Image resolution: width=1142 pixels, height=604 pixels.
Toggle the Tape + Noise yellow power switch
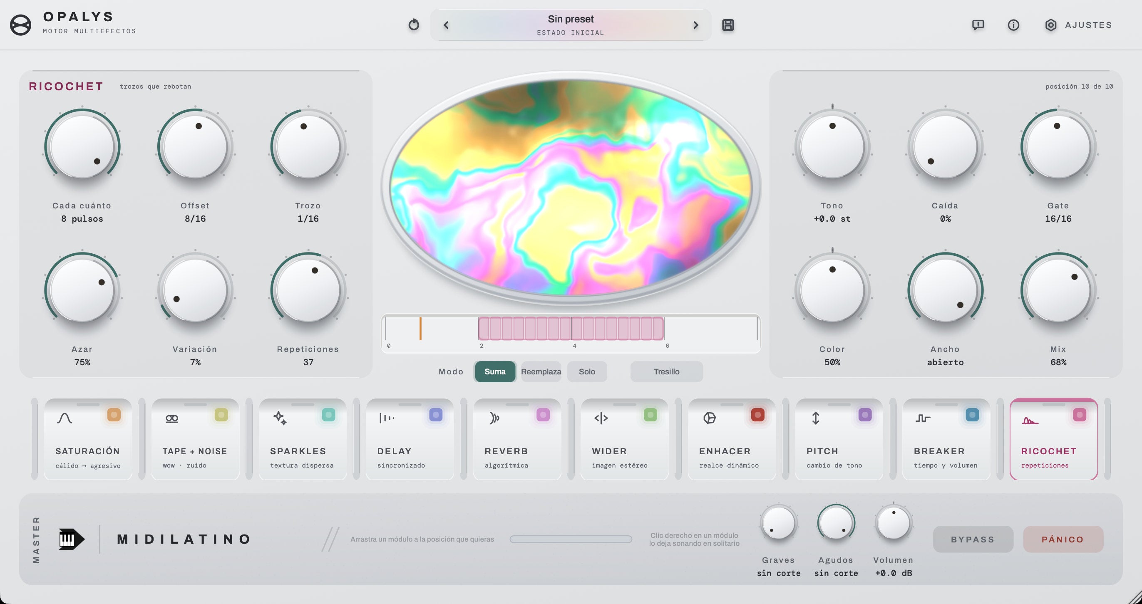point(221,415)
